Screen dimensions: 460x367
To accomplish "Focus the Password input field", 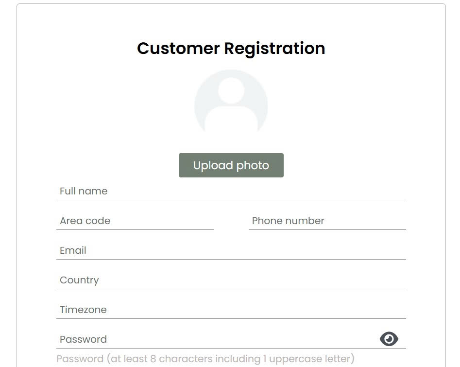I will tap(214, 339).
